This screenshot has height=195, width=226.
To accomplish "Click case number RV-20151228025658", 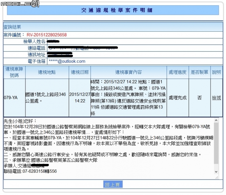I will pos(47,35).
